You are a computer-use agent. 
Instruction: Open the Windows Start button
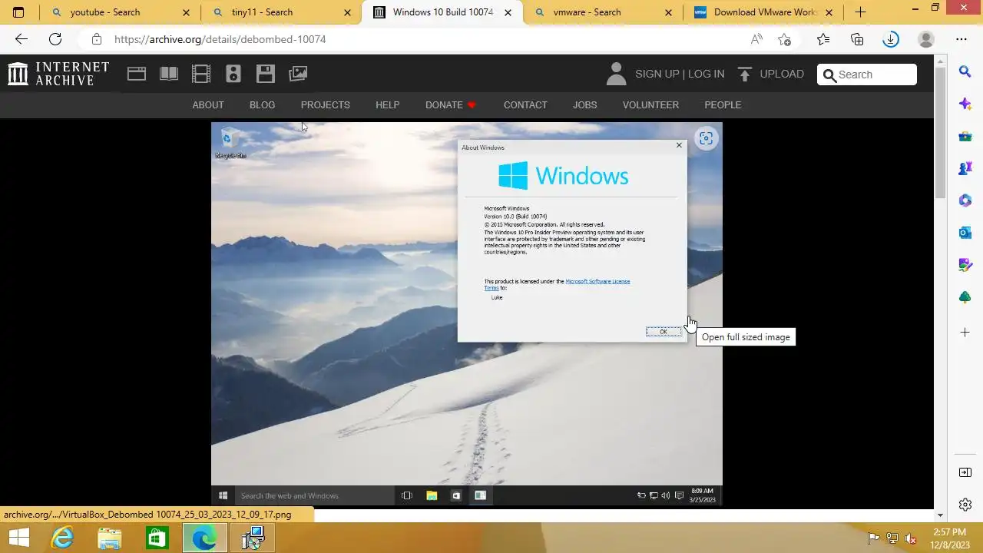coord(18,538)
